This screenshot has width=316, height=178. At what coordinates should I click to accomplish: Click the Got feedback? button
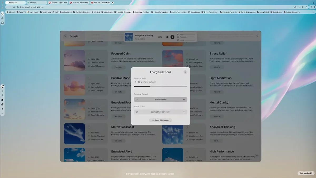tap(306, 173)
